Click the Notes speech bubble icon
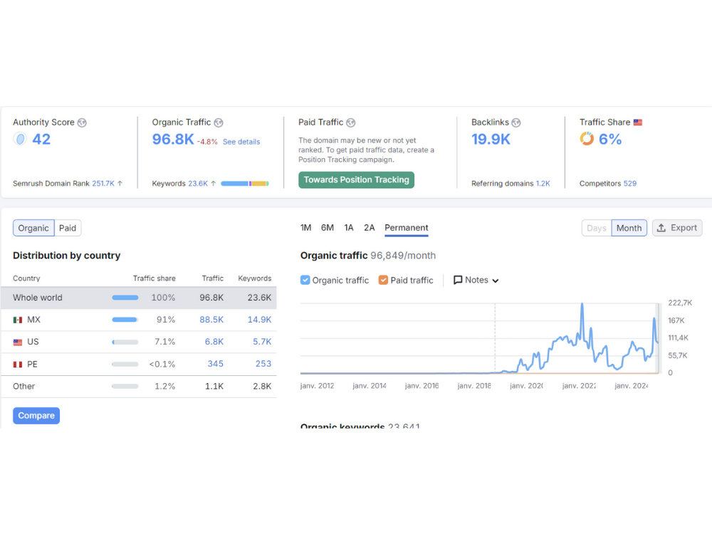 point(458,280)
